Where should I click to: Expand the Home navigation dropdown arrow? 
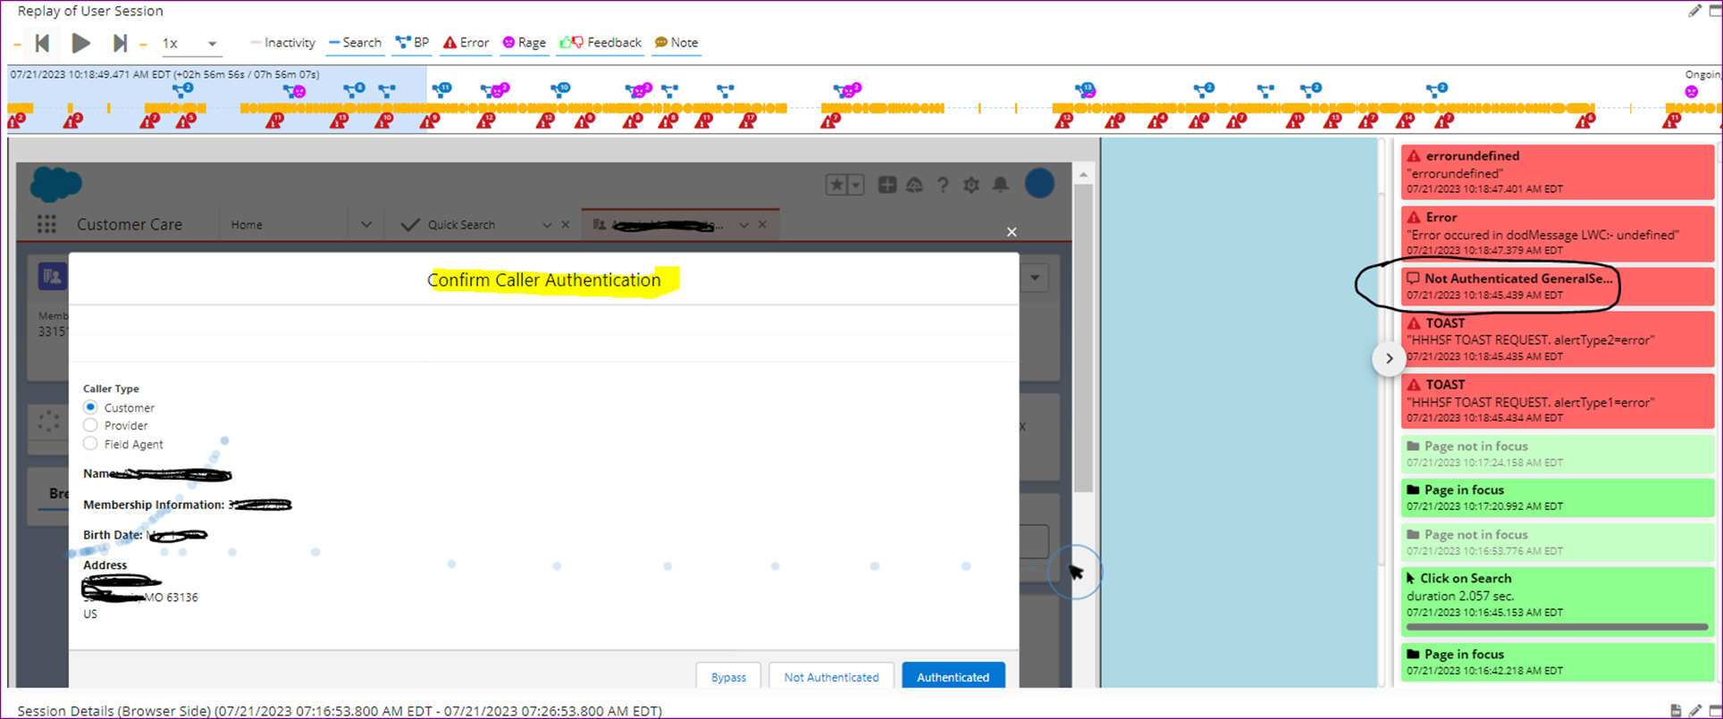tap(366, 224)
